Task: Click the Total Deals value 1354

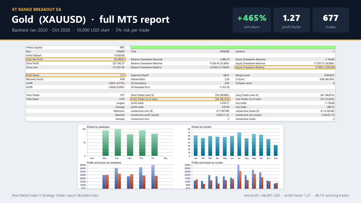Action: (x=122, y=99)
